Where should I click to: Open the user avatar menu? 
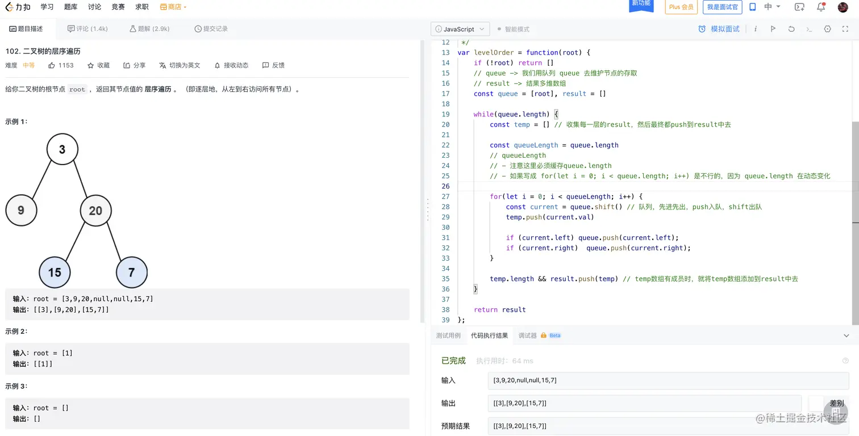click(x=843, y=7)
